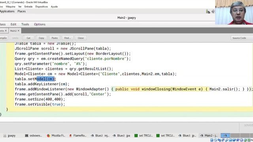
Task: Click the 'frame.getContentPane().add(scroll' line
Action: [x=63, y=94]
